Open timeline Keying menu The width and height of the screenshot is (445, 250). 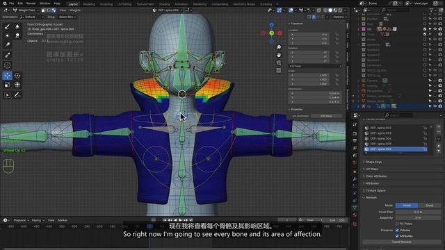[x=37, y=220]
